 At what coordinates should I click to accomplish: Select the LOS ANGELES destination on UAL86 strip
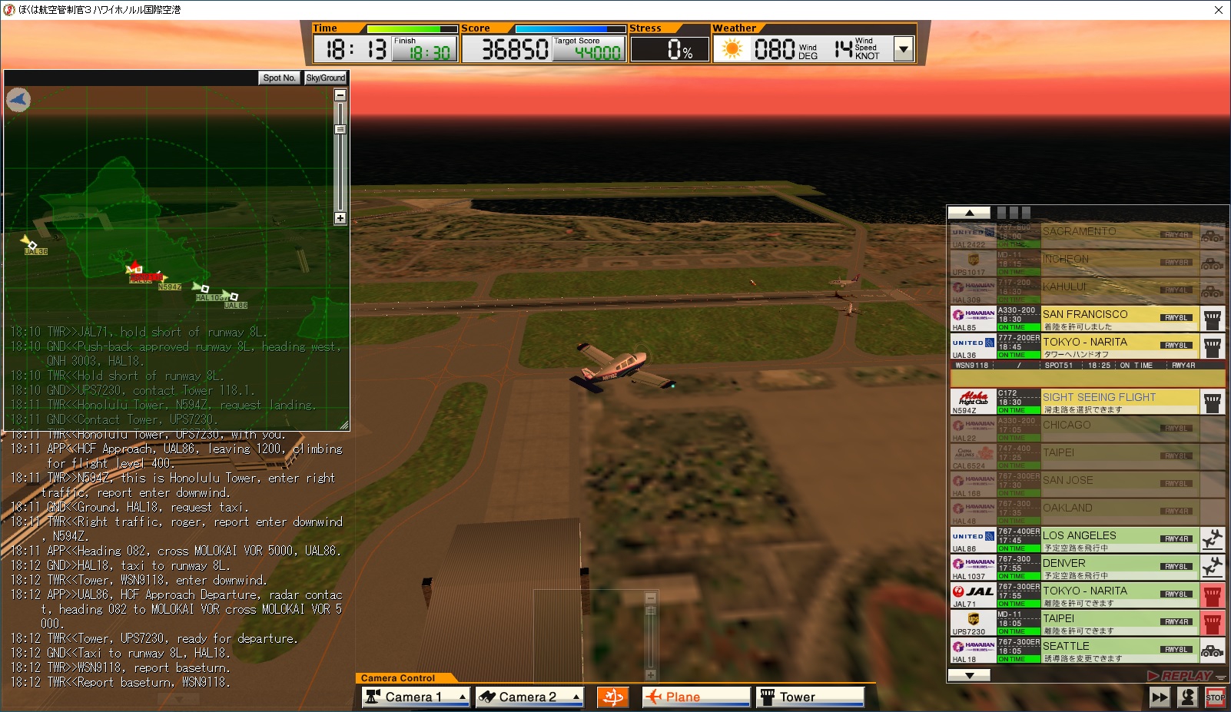pos(1080,535)
